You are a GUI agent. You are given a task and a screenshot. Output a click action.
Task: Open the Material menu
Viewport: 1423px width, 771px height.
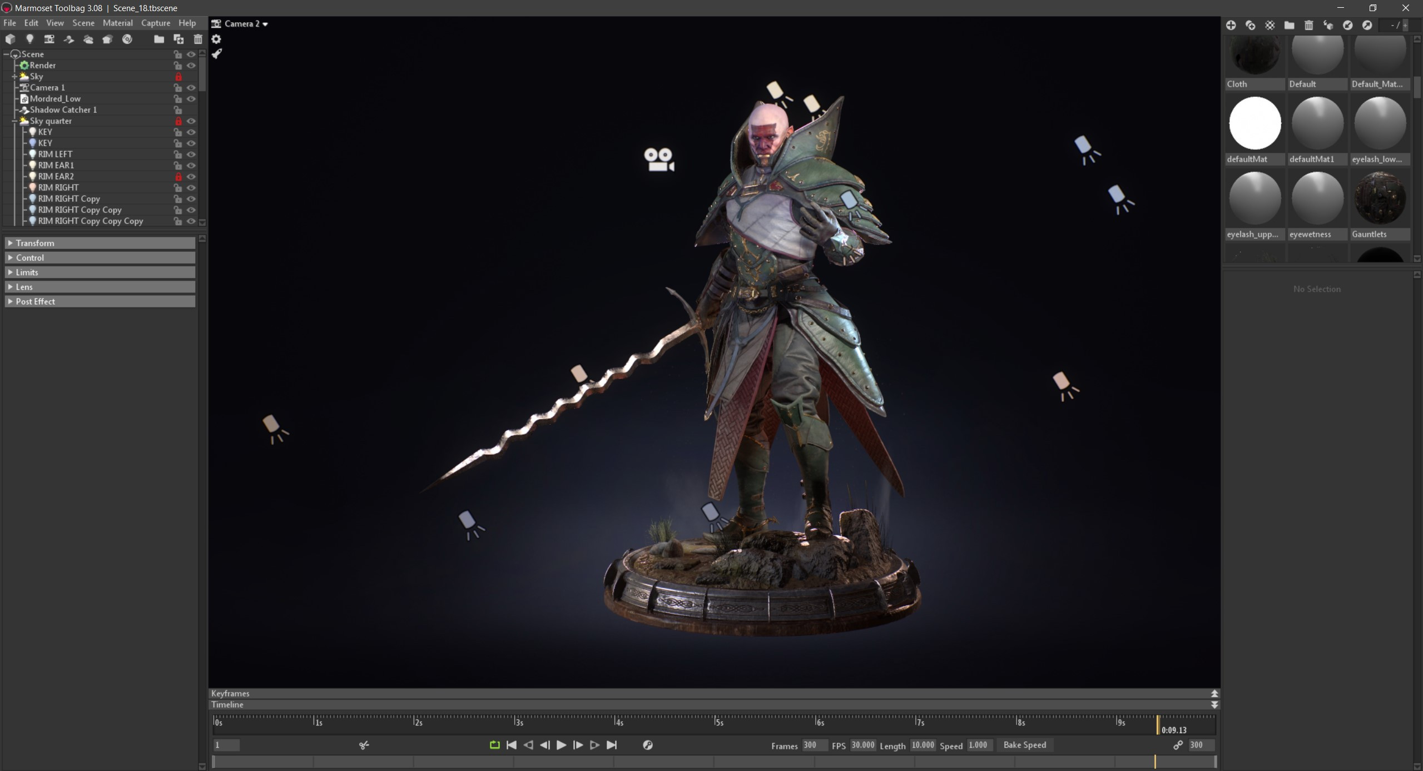click(x=117, y=23)
